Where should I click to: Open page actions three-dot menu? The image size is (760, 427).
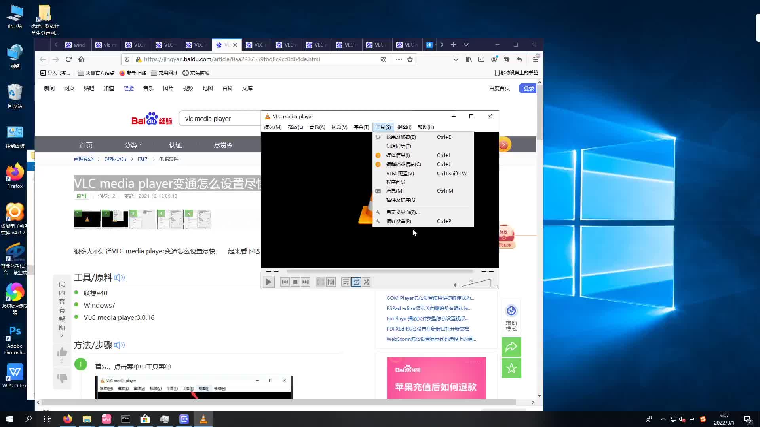pos(399,59)
